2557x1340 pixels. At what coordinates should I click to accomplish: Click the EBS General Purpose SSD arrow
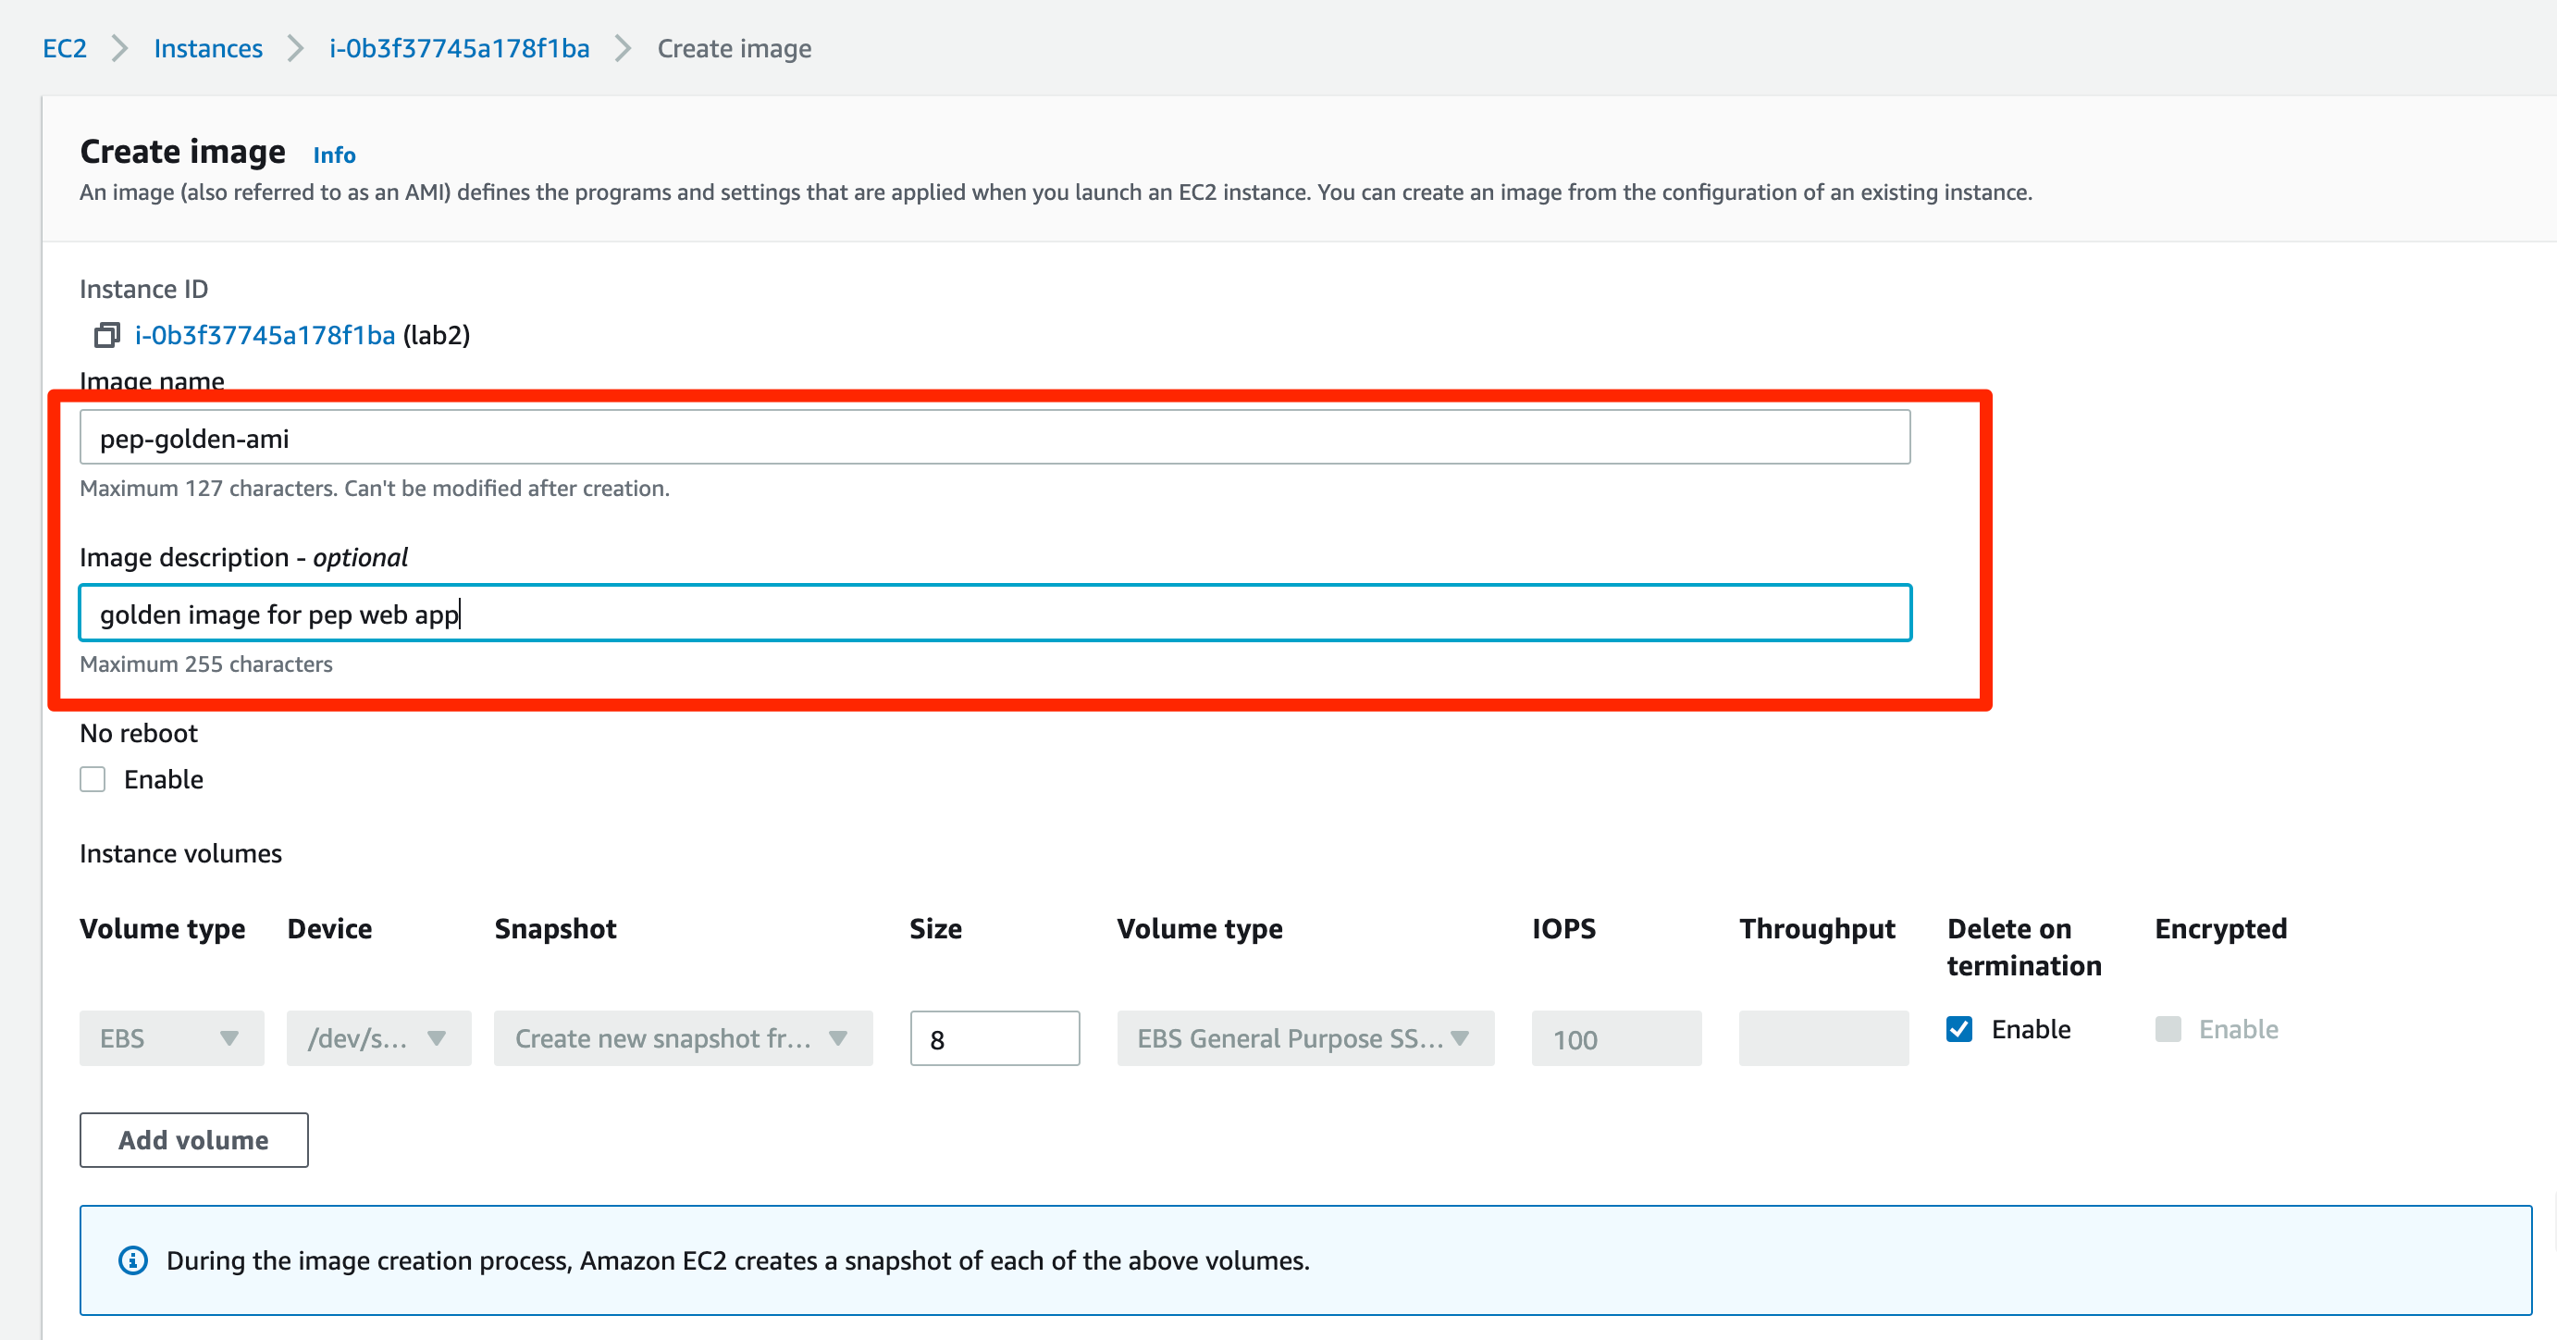[1460, 1038]
